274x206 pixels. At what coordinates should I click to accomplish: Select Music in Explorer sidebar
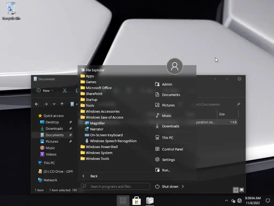[x=48, y=148]
